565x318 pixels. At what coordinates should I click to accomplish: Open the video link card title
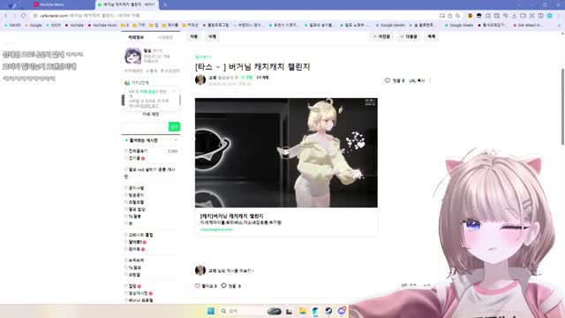point(231,216)
